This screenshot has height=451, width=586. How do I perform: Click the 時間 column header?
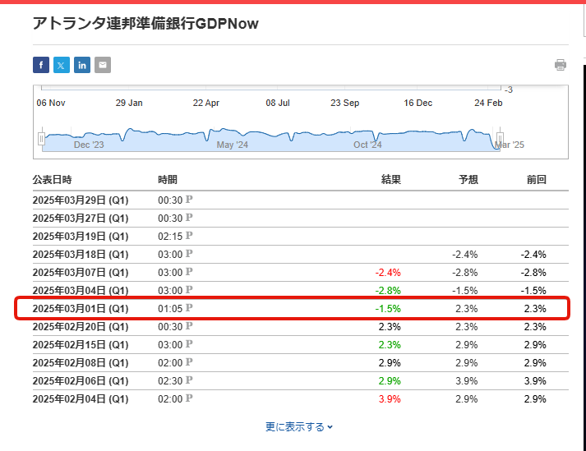click(x=168, y=180)
